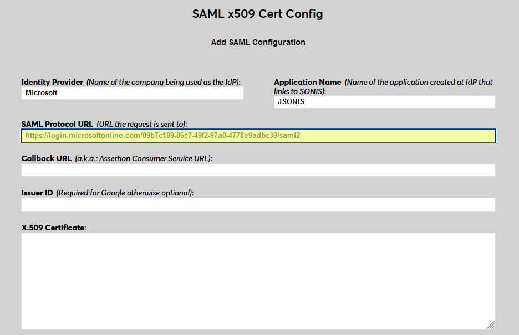519x335 pixels.
Task: Click the Issuer ID label
Action: (x=36, y=193)
